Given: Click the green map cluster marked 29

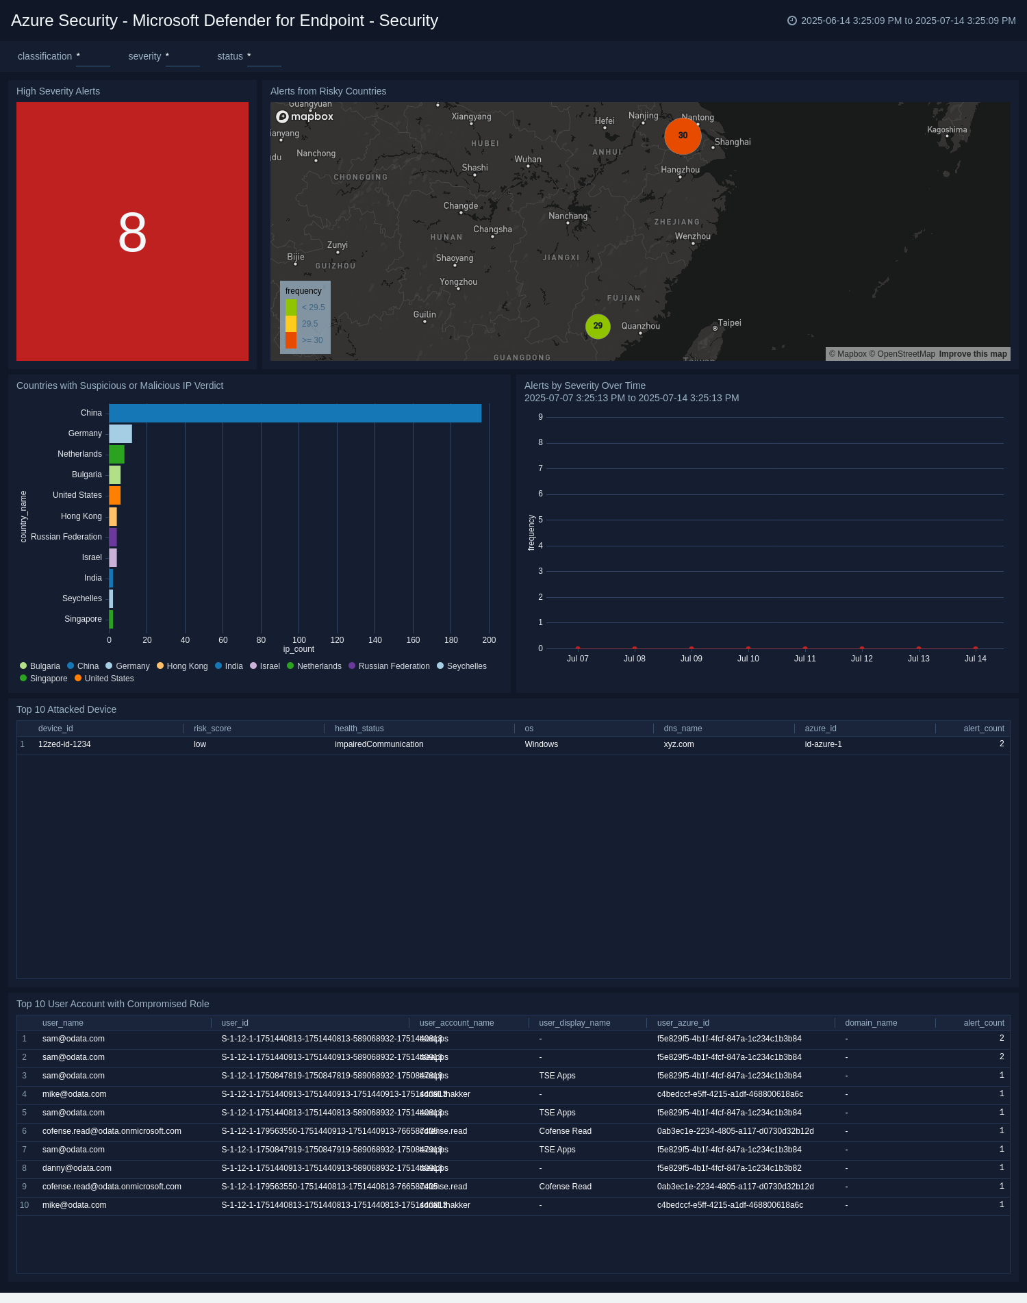Looking at the screenshot, I should tap(598, 326).
